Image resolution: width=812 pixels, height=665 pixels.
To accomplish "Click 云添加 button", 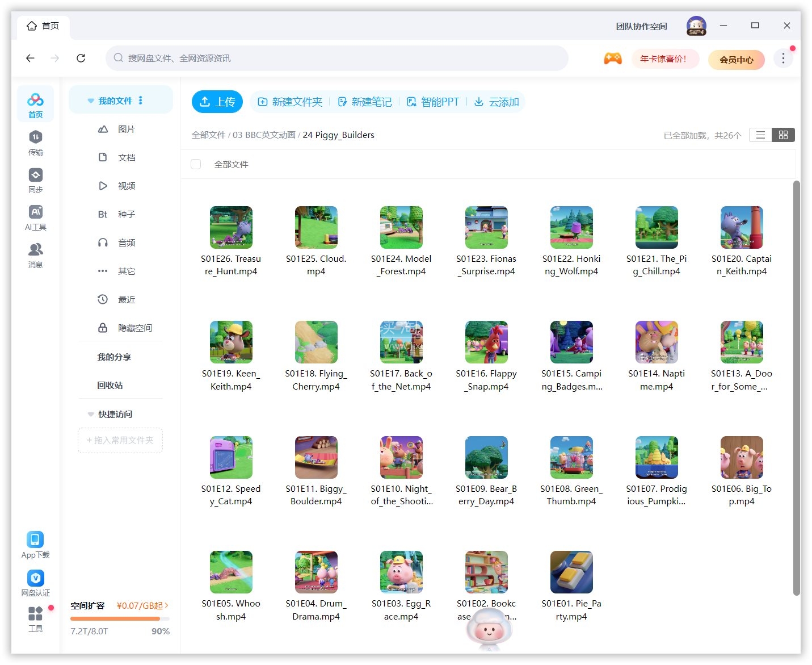I will 497,102.
